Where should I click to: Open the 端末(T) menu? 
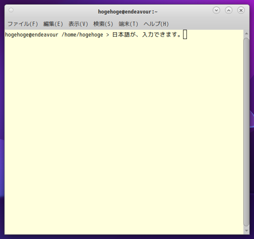pos(128,24)
